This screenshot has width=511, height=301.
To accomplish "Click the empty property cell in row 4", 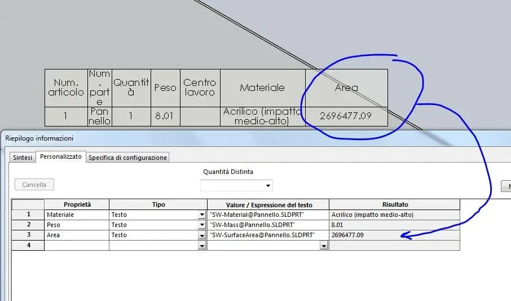I will coord(77,246).
